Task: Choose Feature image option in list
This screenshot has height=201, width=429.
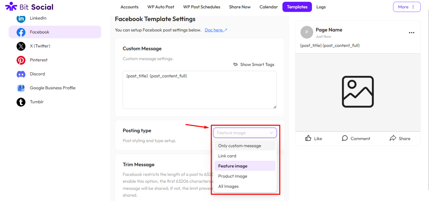Action: tap(245, 166)
